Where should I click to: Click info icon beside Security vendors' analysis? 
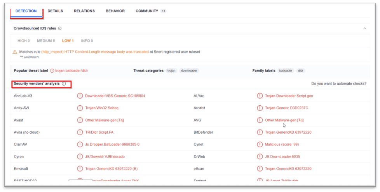[64, 84]
